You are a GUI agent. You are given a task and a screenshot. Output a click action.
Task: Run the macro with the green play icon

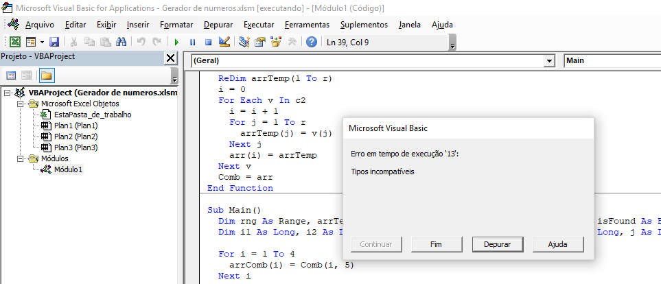pyautogui.click(x=176, y=42)
